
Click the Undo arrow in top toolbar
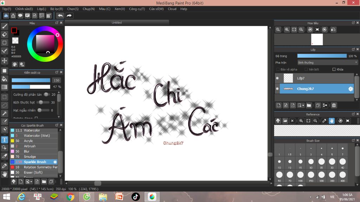(x=60, y=15)
